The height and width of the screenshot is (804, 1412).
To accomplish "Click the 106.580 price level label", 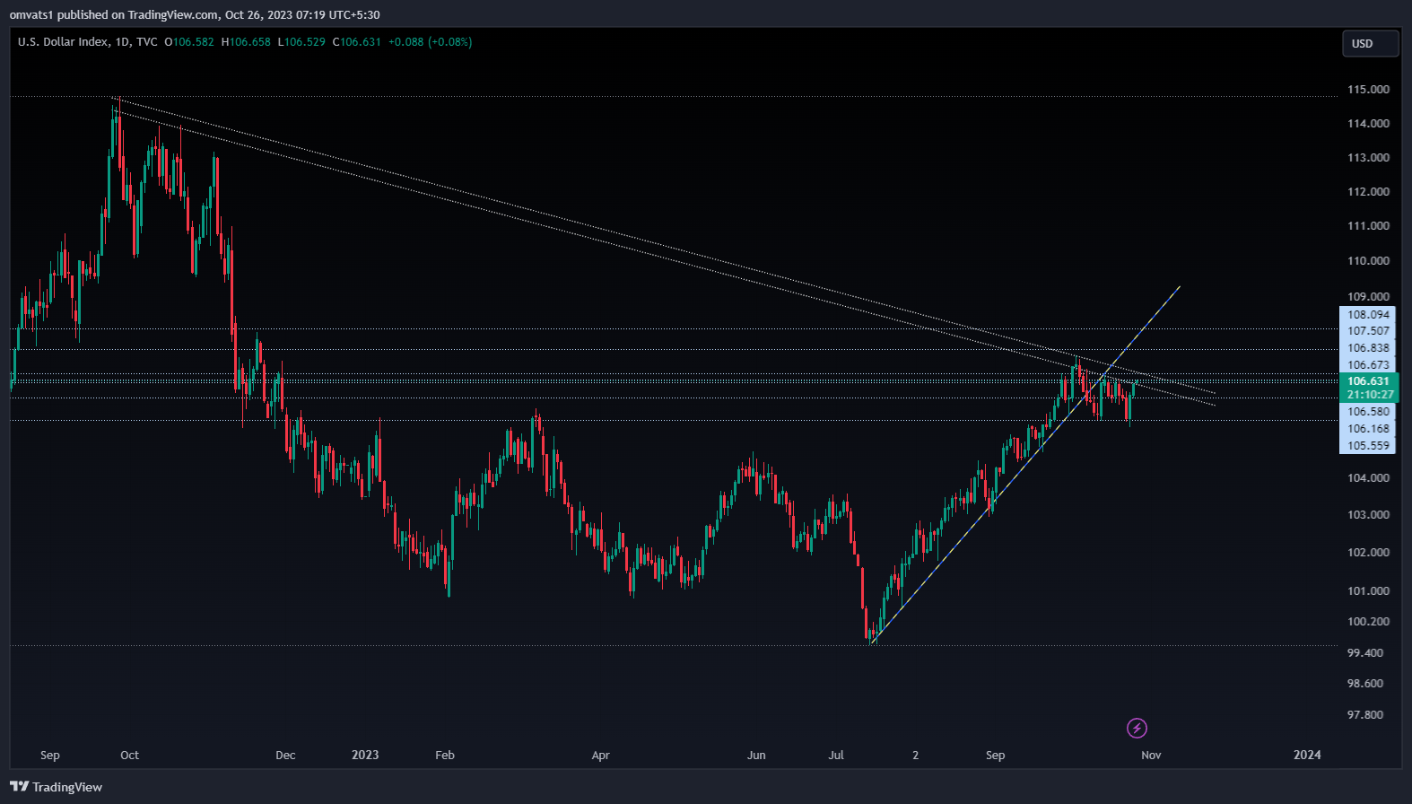I will (x=1368, y=412).
